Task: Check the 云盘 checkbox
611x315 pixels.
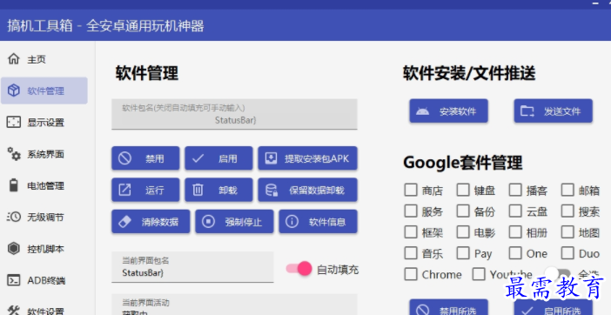Action: coord(515,211)
